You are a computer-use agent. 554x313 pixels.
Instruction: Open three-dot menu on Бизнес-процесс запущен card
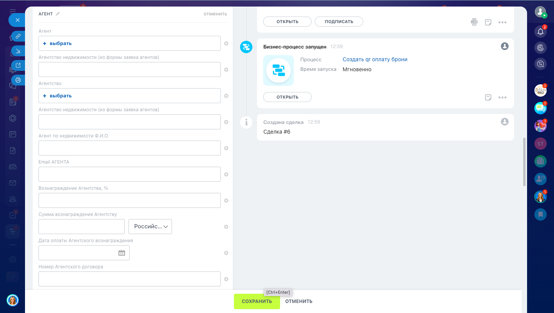(x=502, y=97)
